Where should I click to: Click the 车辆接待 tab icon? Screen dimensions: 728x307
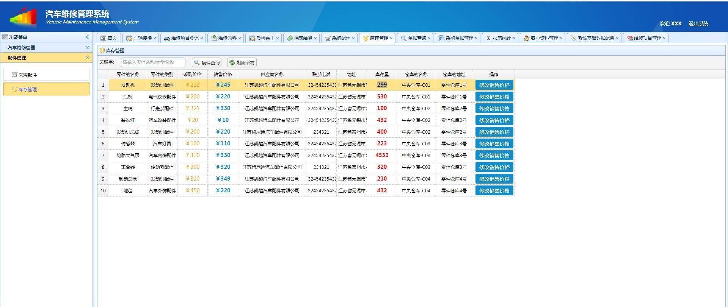pos(129,38)
